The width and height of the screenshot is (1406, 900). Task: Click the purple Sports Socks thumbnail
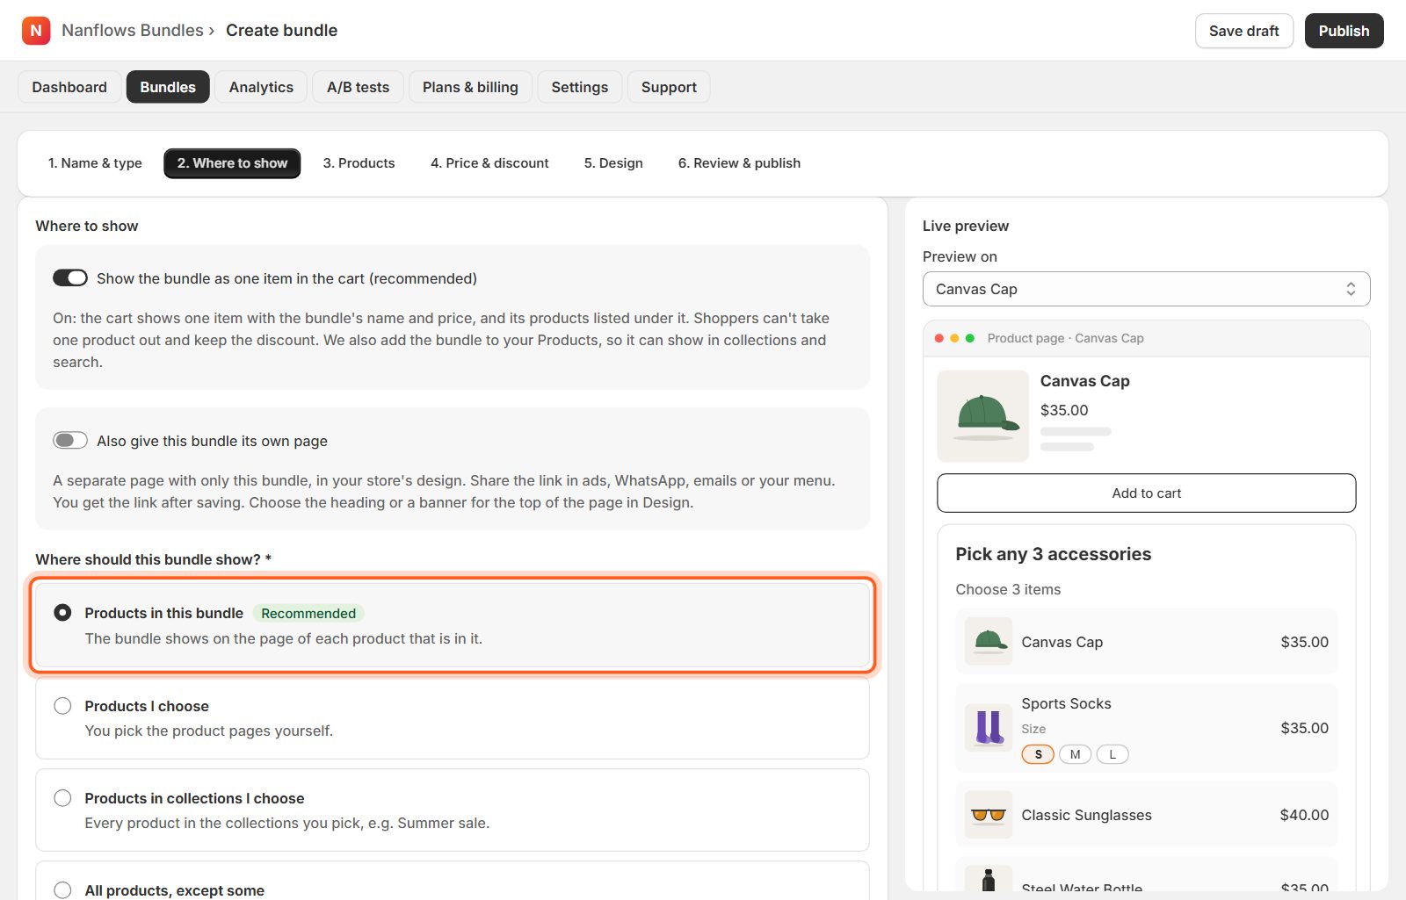(x=989, y=728)
